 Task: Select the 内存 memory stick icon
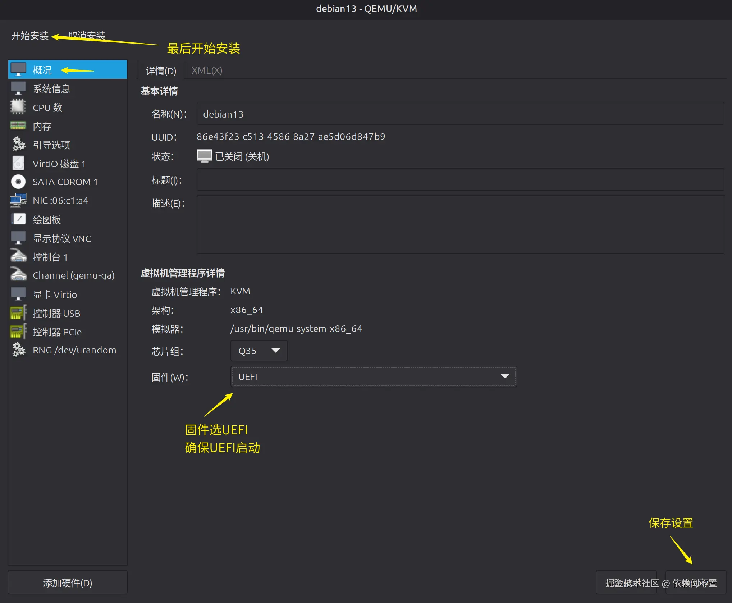pyautogui.click(x=18, y=126)
